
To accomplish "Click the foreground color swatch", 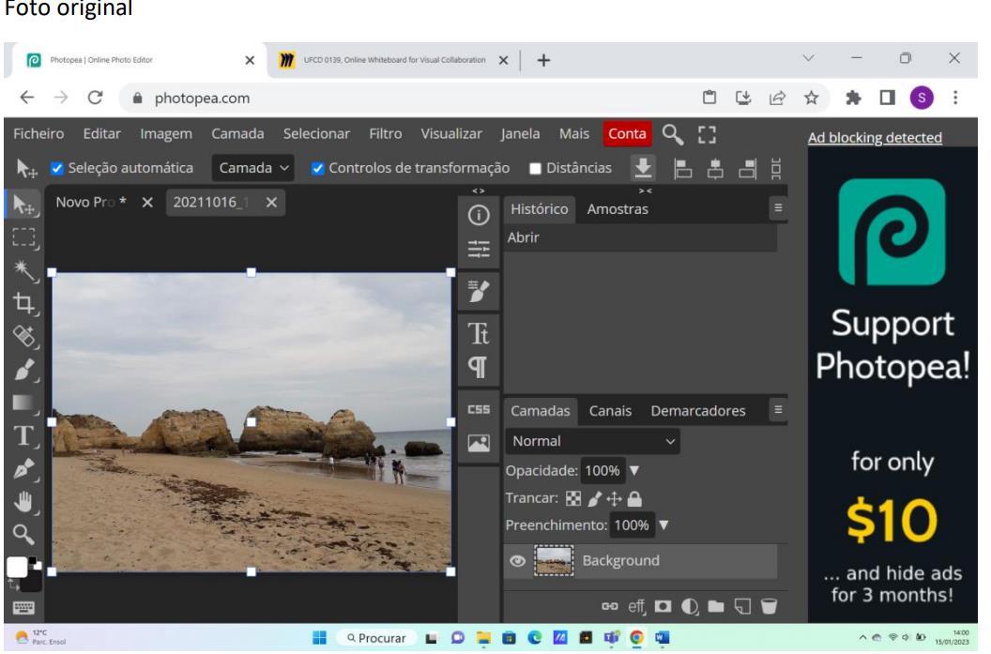I will [16, 566].
